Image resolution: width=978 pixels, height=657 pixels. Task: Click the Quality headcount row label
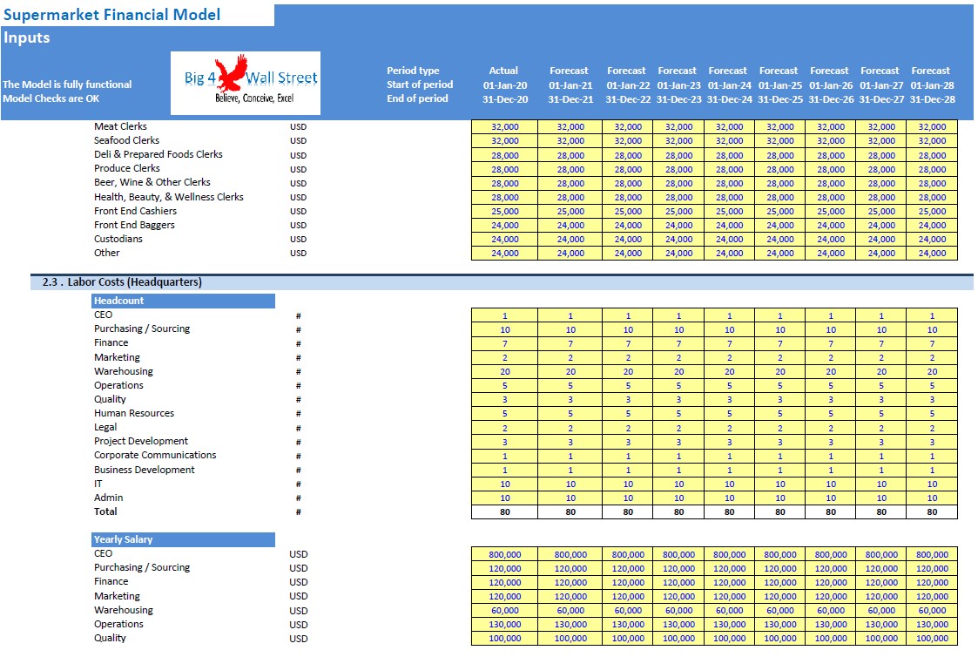110,399
